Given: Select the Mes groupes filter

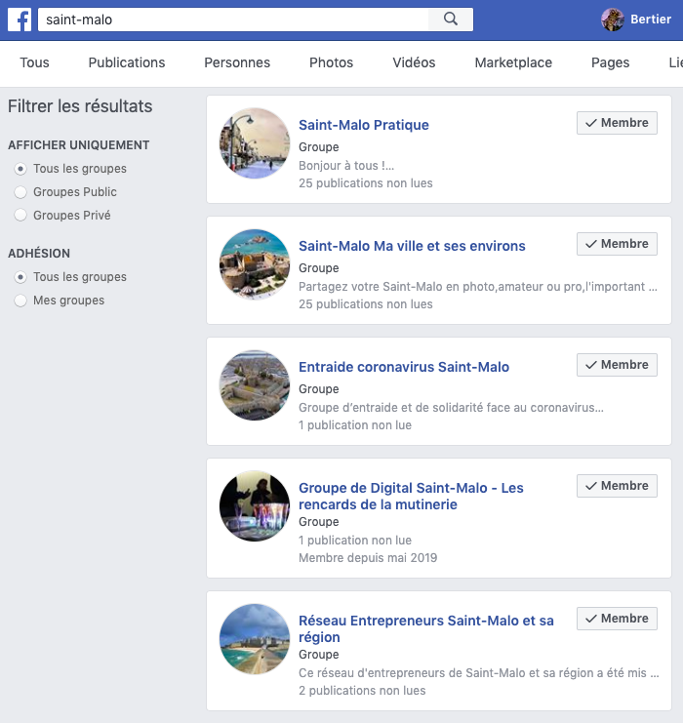Looking at the screenshot, I should point(20,301).
